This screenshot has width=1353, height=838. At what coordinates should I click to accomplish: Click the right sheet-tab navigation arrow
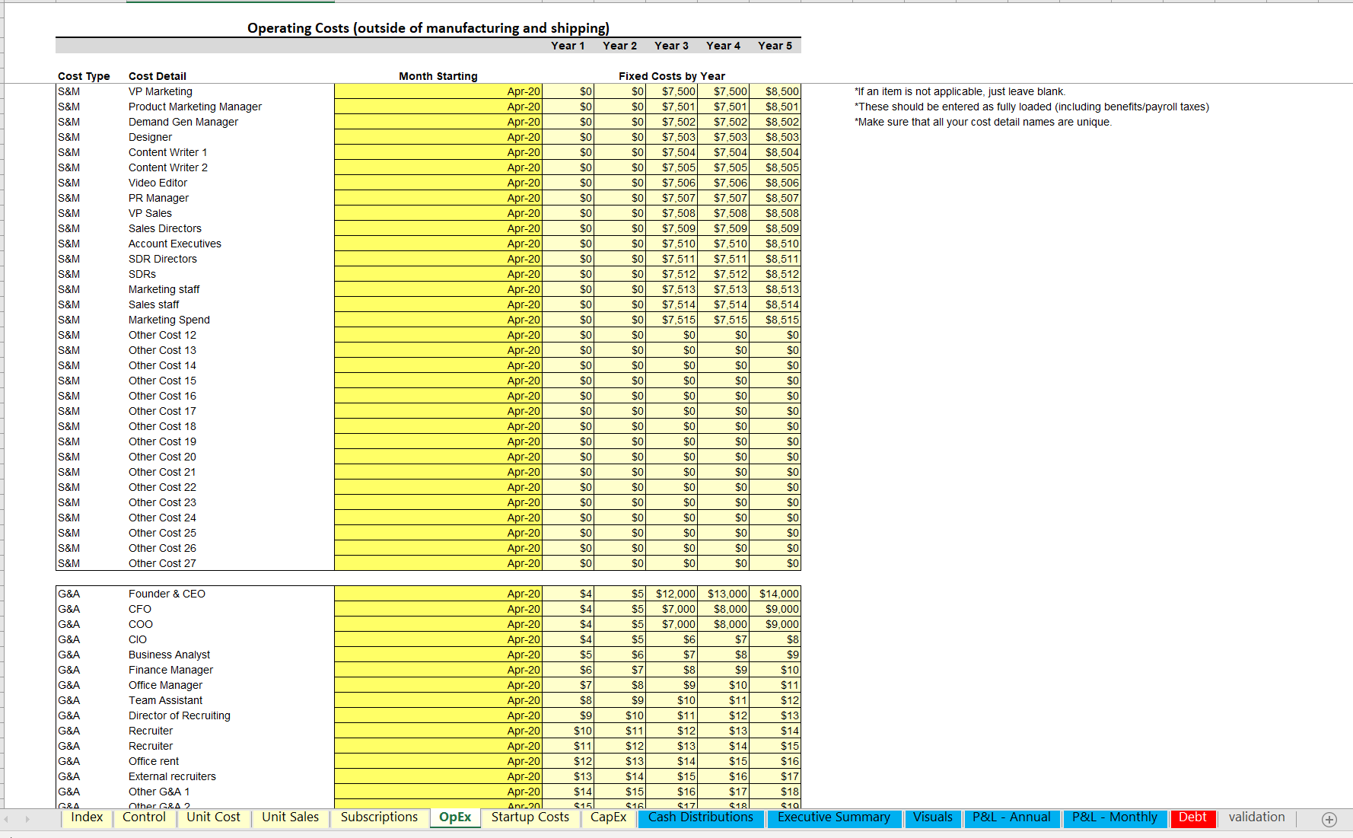27,819
